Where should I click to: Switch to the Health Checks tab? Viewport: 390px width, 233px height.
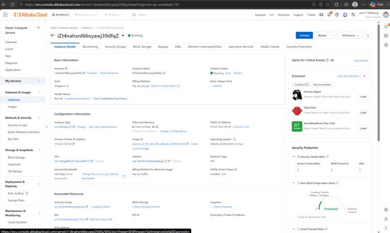tap(270, 47)
